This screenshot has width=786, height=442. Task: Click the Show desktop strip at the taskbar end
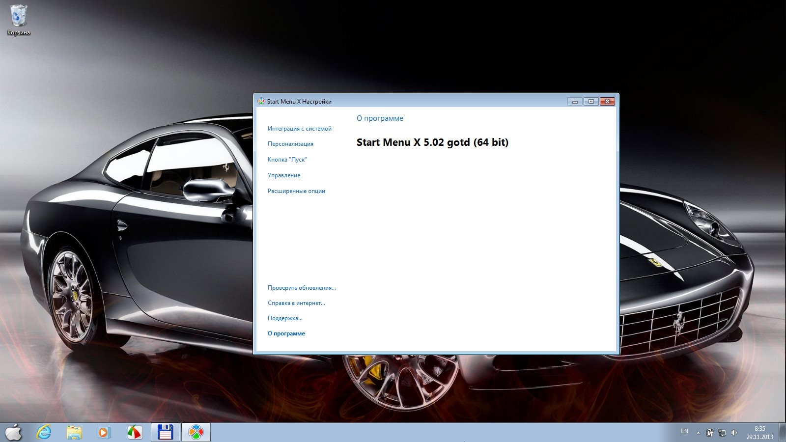[782, 433]
